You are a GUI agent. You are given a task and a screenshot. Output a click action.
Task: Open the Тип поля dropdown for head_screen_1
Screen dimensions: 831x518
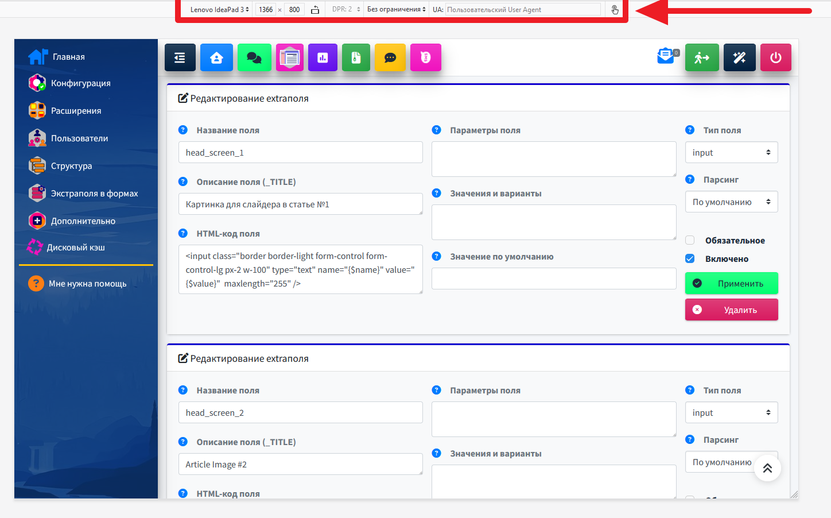coord(731,153)
